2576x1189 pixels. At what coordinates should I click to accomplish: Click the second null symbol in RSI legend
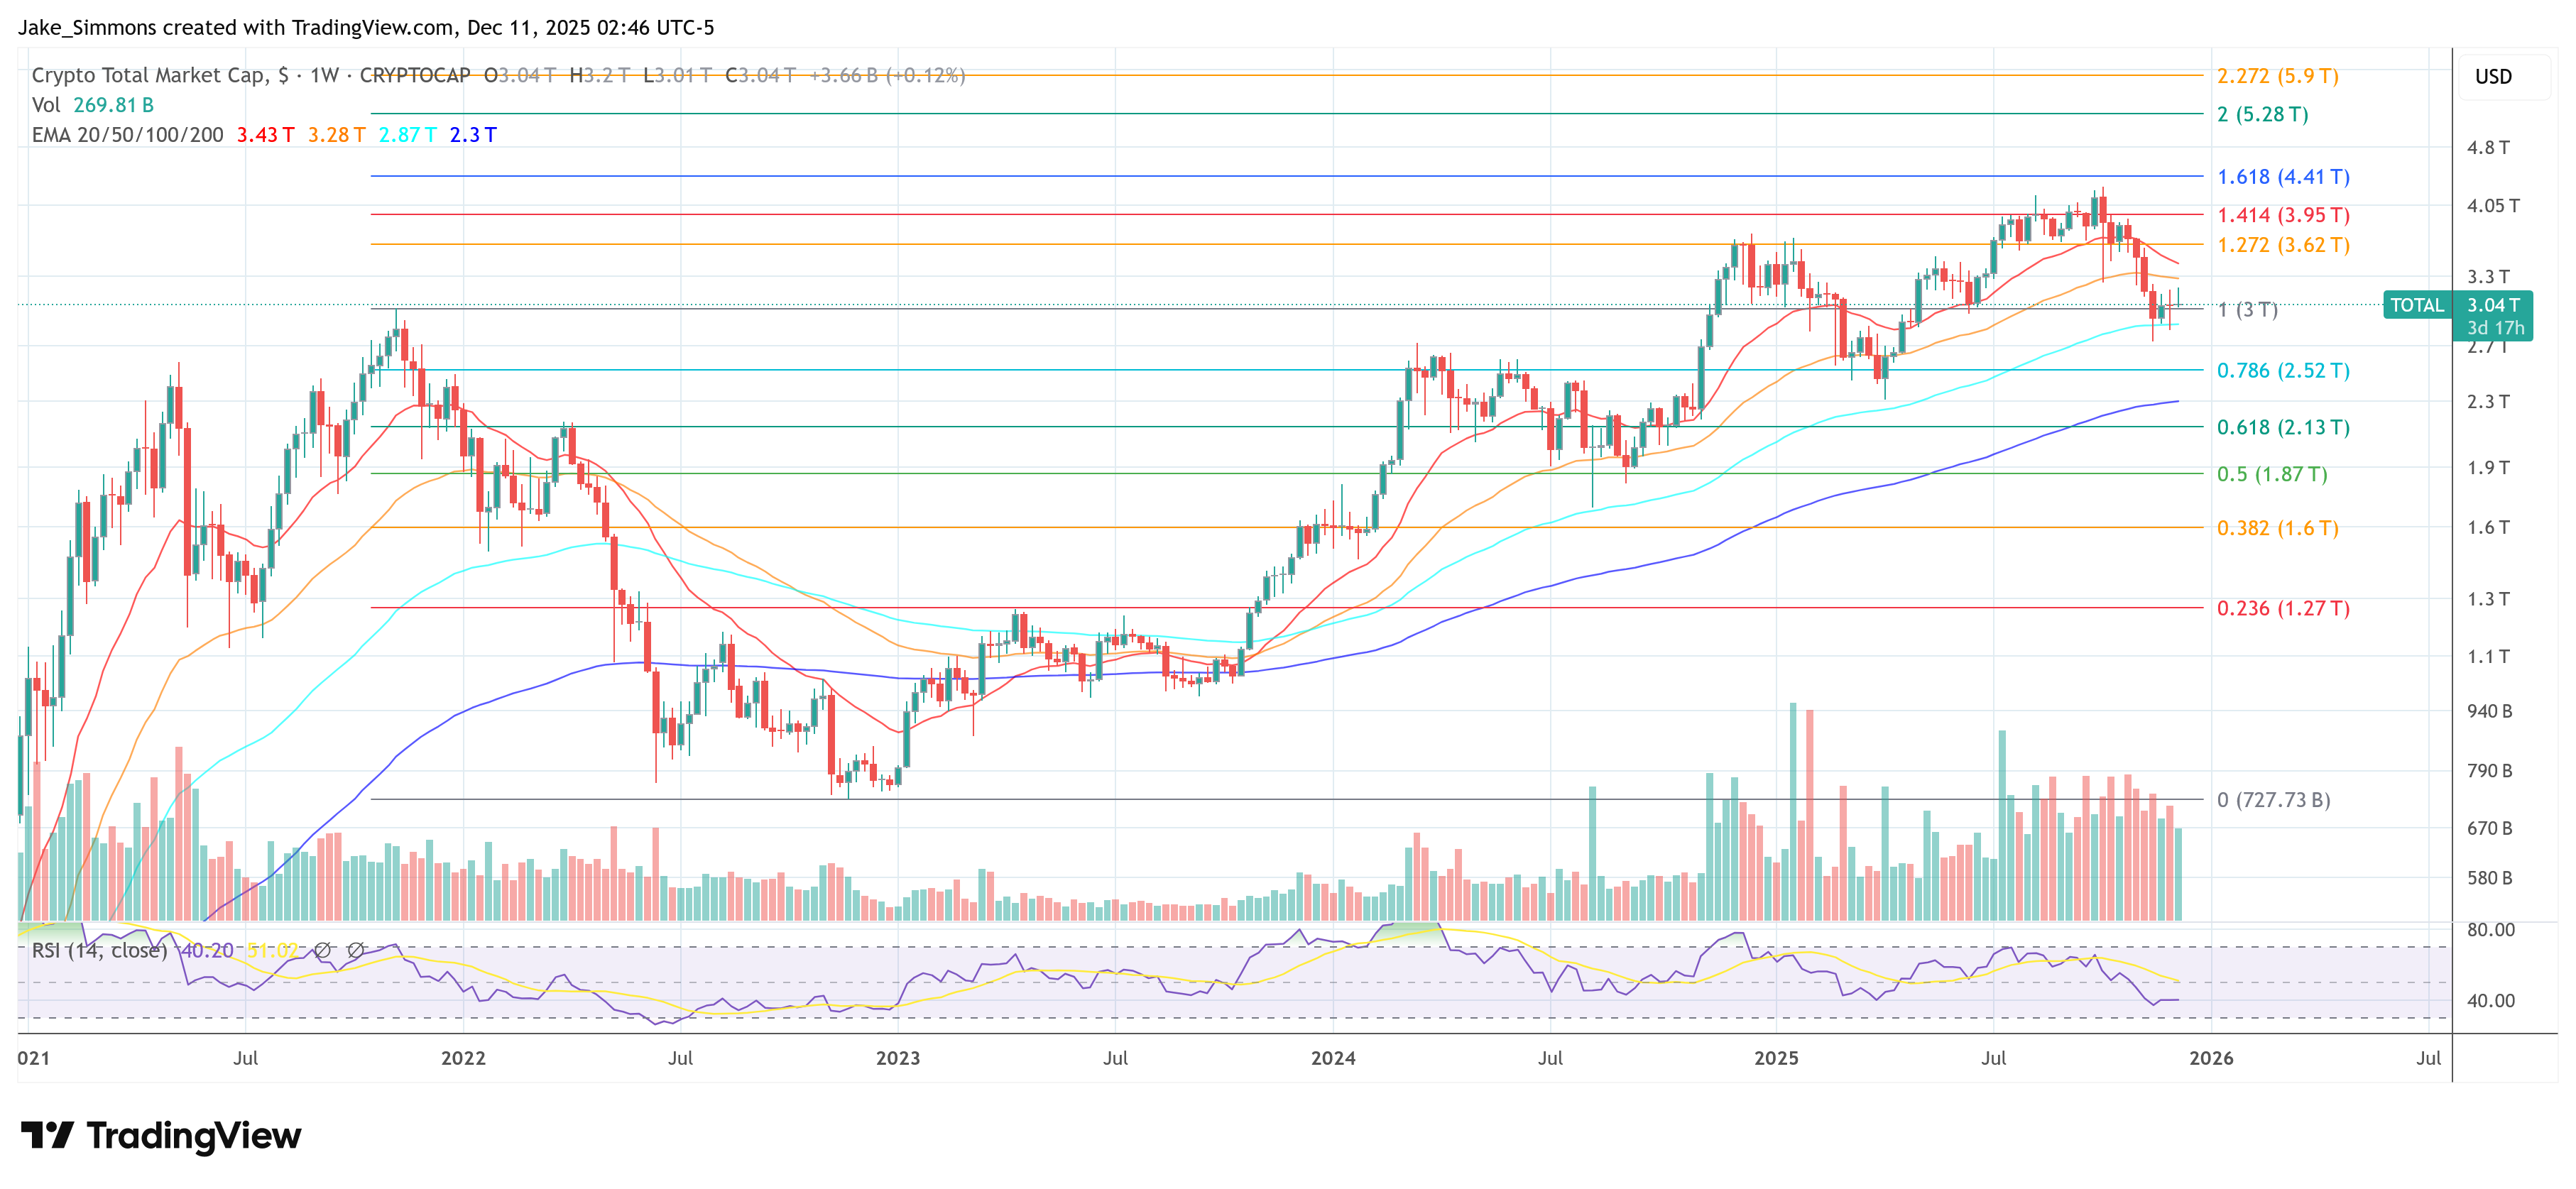pos(355,950)
